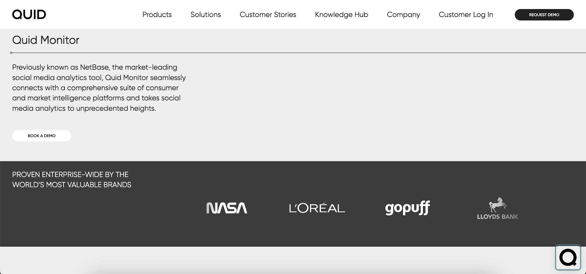Click 'Proven enterprise-wide by the' text
The height and width of the screenshot is (274, 586).
(70, 175)
